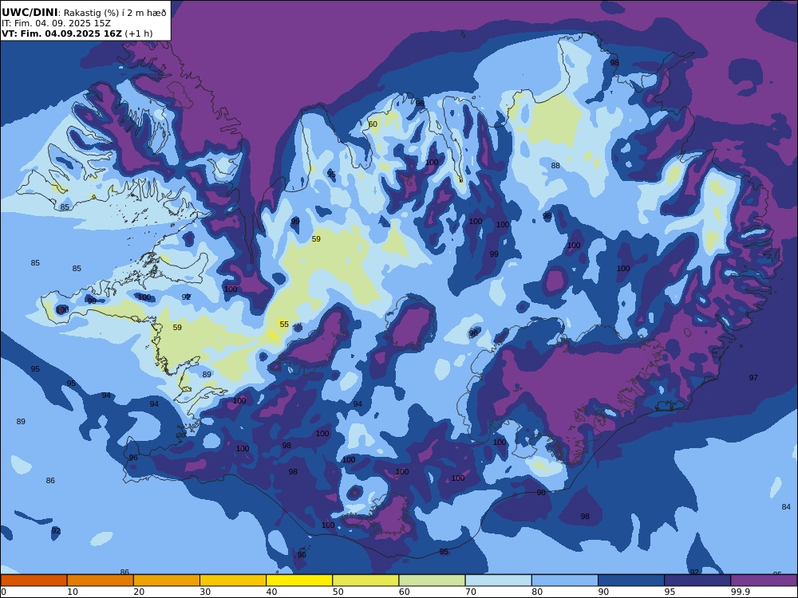The height and width of the screenshot is (598, 798).
Task: Select the legend tick label '20'
Action: 139,592
